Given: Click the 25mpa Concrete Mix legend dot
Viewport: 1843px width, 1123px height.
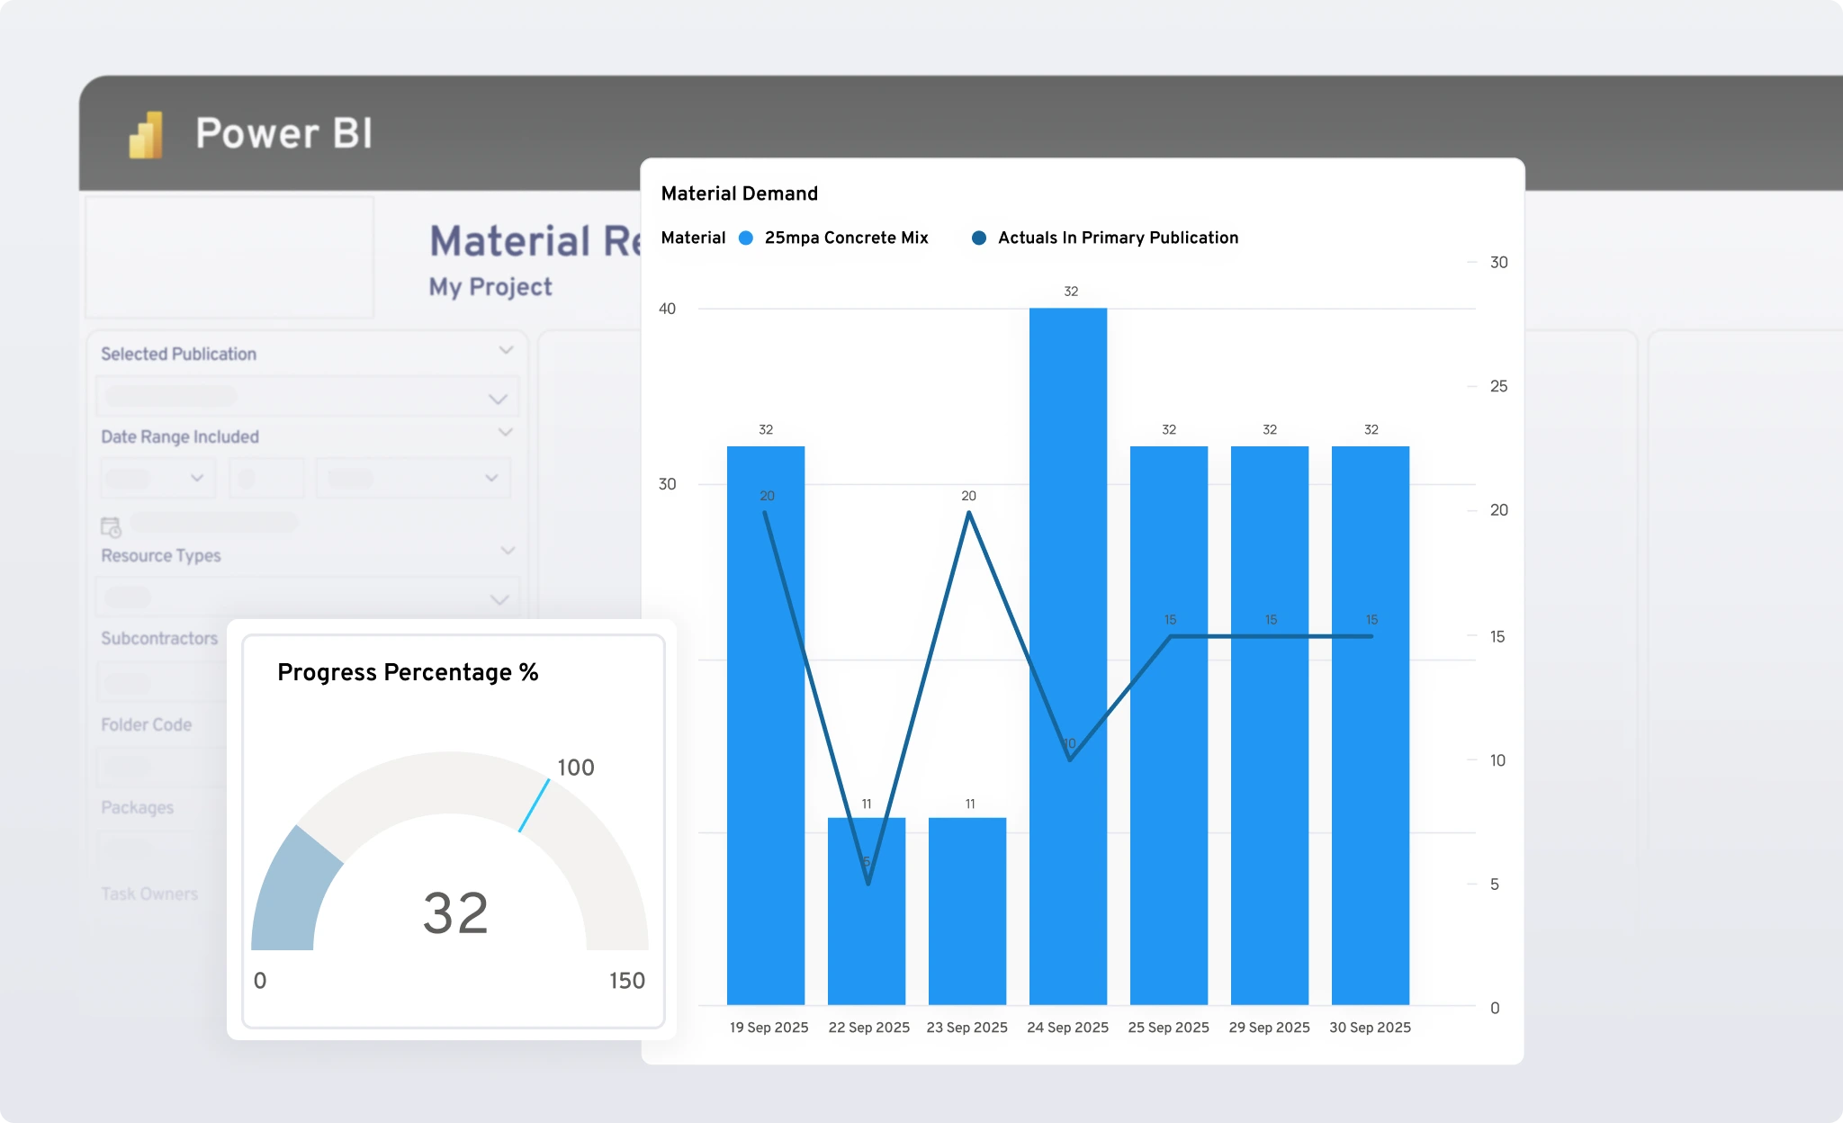Looking at the screenshot, I should 746,238.
